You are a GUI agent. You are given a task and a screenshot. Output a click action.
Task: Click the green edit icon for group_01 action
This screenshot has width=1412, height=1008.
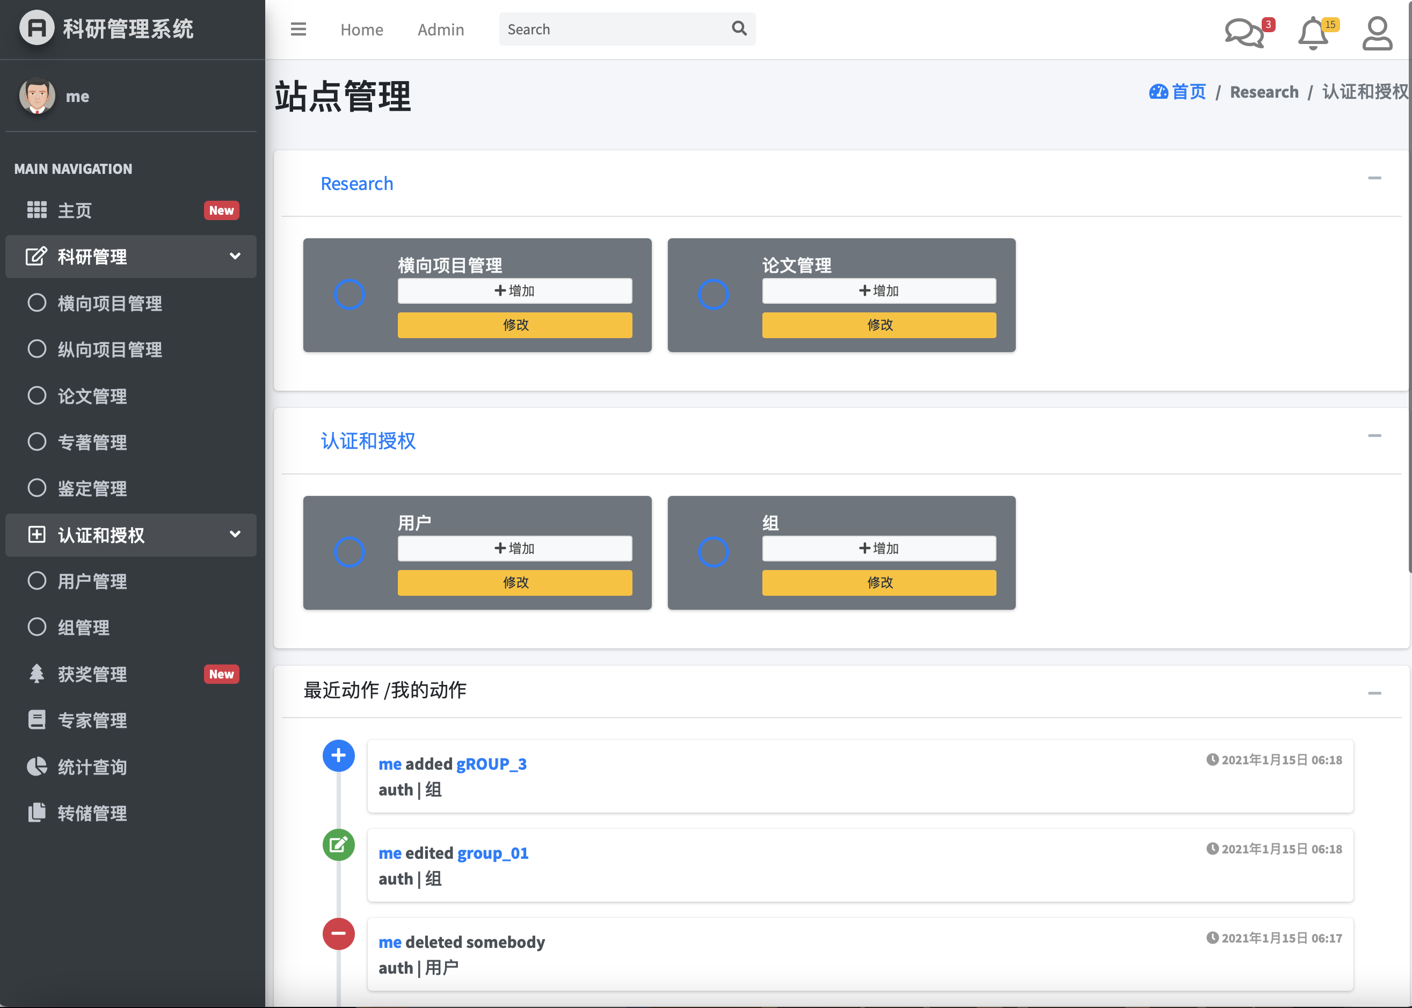tap(338, 845)
